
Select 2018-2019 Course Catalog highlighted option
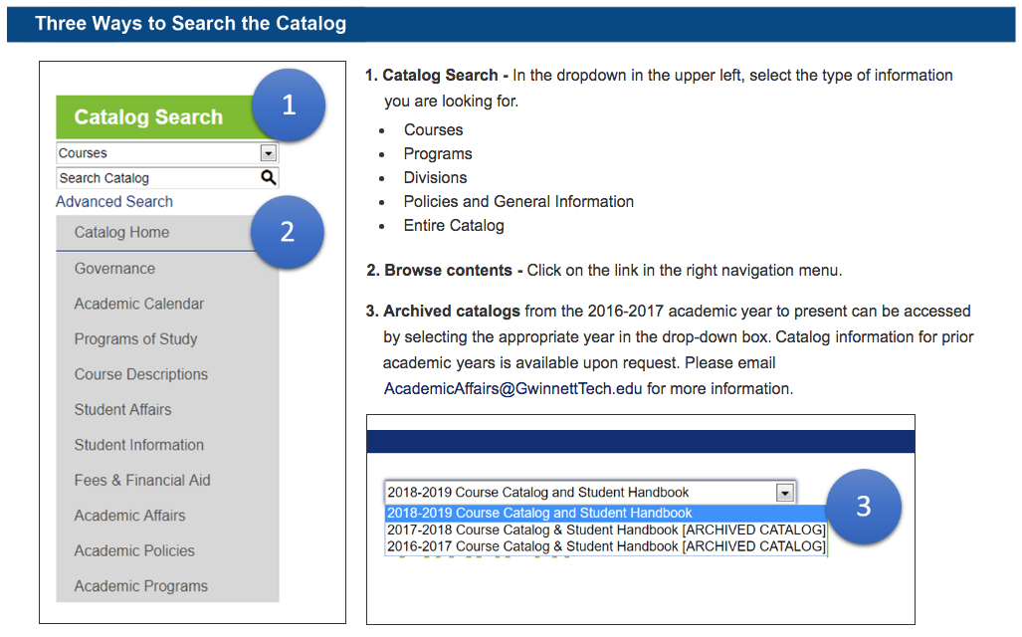538,514
